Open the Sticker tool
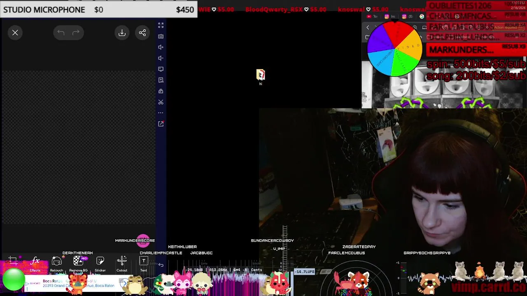The image size is (527, 296). click(x=100, y=264)
